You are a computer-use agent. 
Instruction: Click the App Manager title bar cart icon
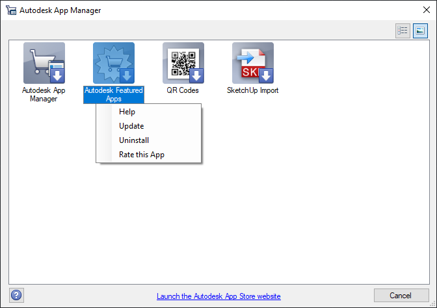(11, 10)
